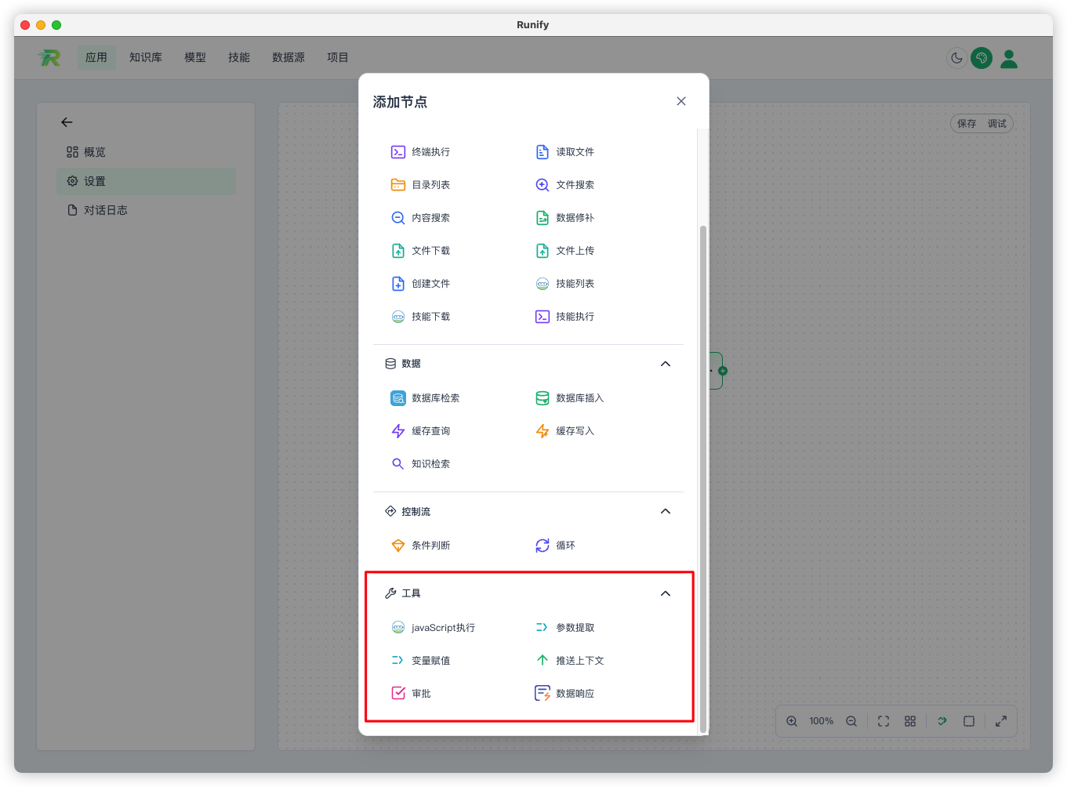Screen dimensions: 1067x787
Task: Add the 变量赋值 node
Action: [x=420, y=661]
